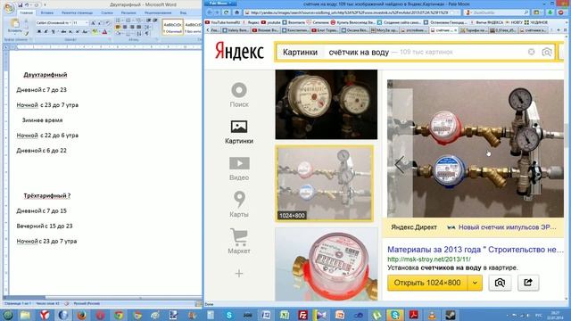Click the DuckDuckGo search box in browser
The image size is (571, 321).
point(497,12)
